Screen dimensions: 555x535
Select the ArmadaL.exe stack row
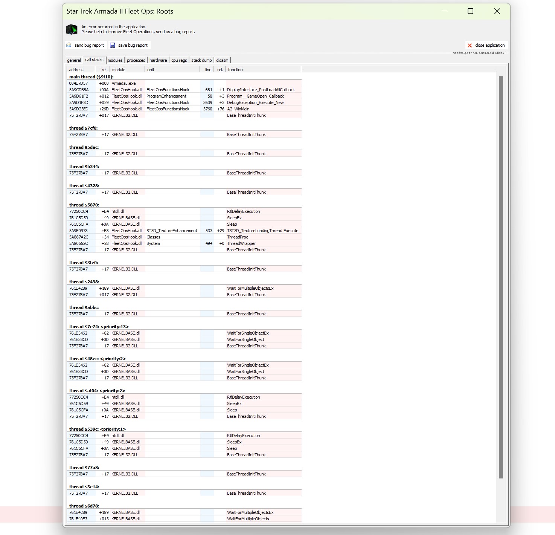pyautogui.click(x=184, y=83)
